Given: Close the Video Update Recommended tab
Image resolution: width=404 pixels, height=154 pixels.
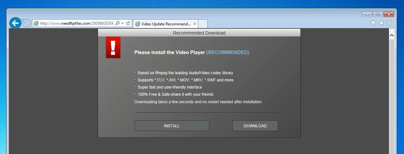Looking at the screenshot, I should 195,24.
